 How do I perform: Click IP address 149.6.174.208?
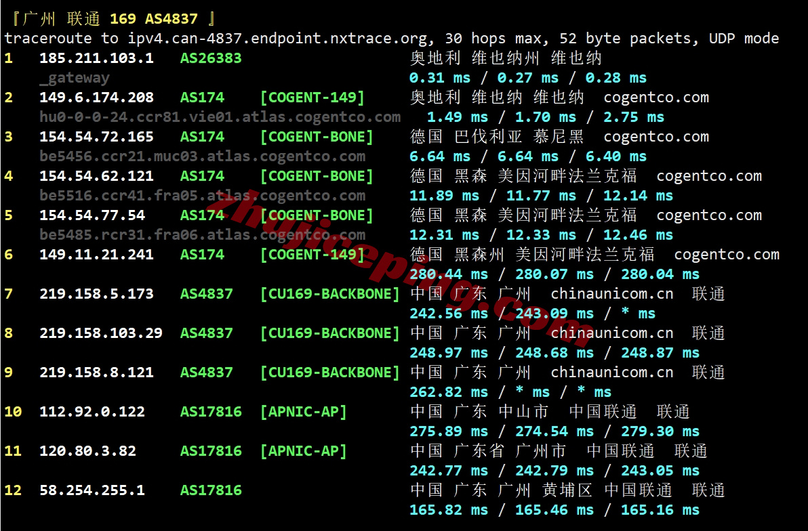click(96, 98)
